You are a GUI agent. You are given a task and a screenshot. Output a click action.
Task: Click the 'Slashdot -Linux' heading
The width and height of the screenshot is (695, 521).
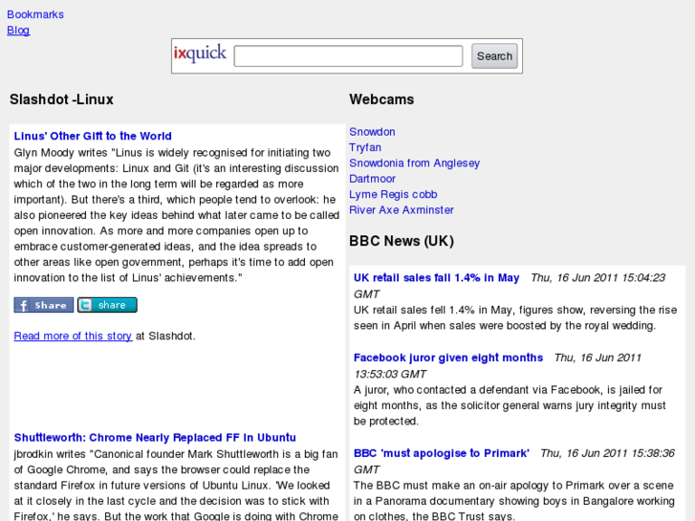tap(61, 99)
